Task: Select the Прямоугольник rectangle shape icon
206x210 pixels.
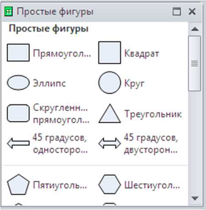Action: 18,53
